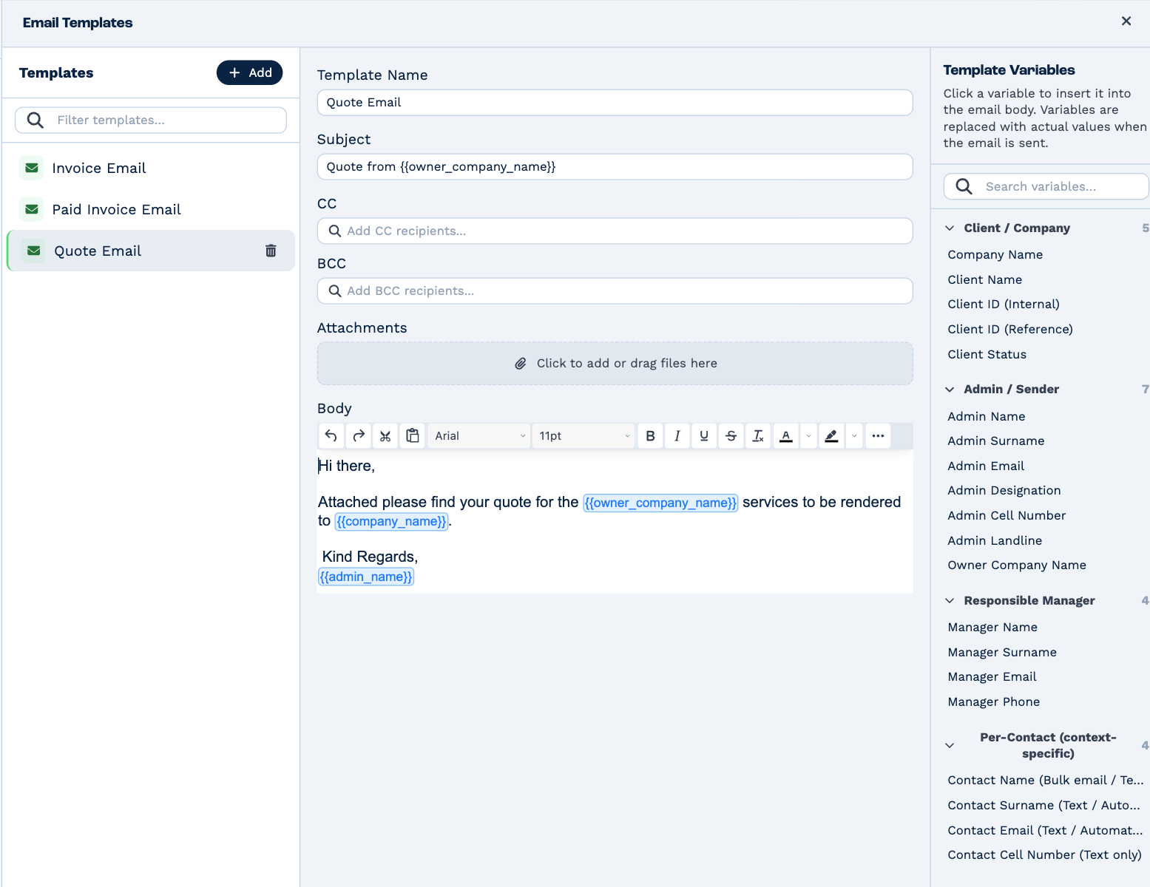This screenshot has width=1150, height=887.
Task: Collapse the Admin / Sender variable group
Action: [950, 390]
